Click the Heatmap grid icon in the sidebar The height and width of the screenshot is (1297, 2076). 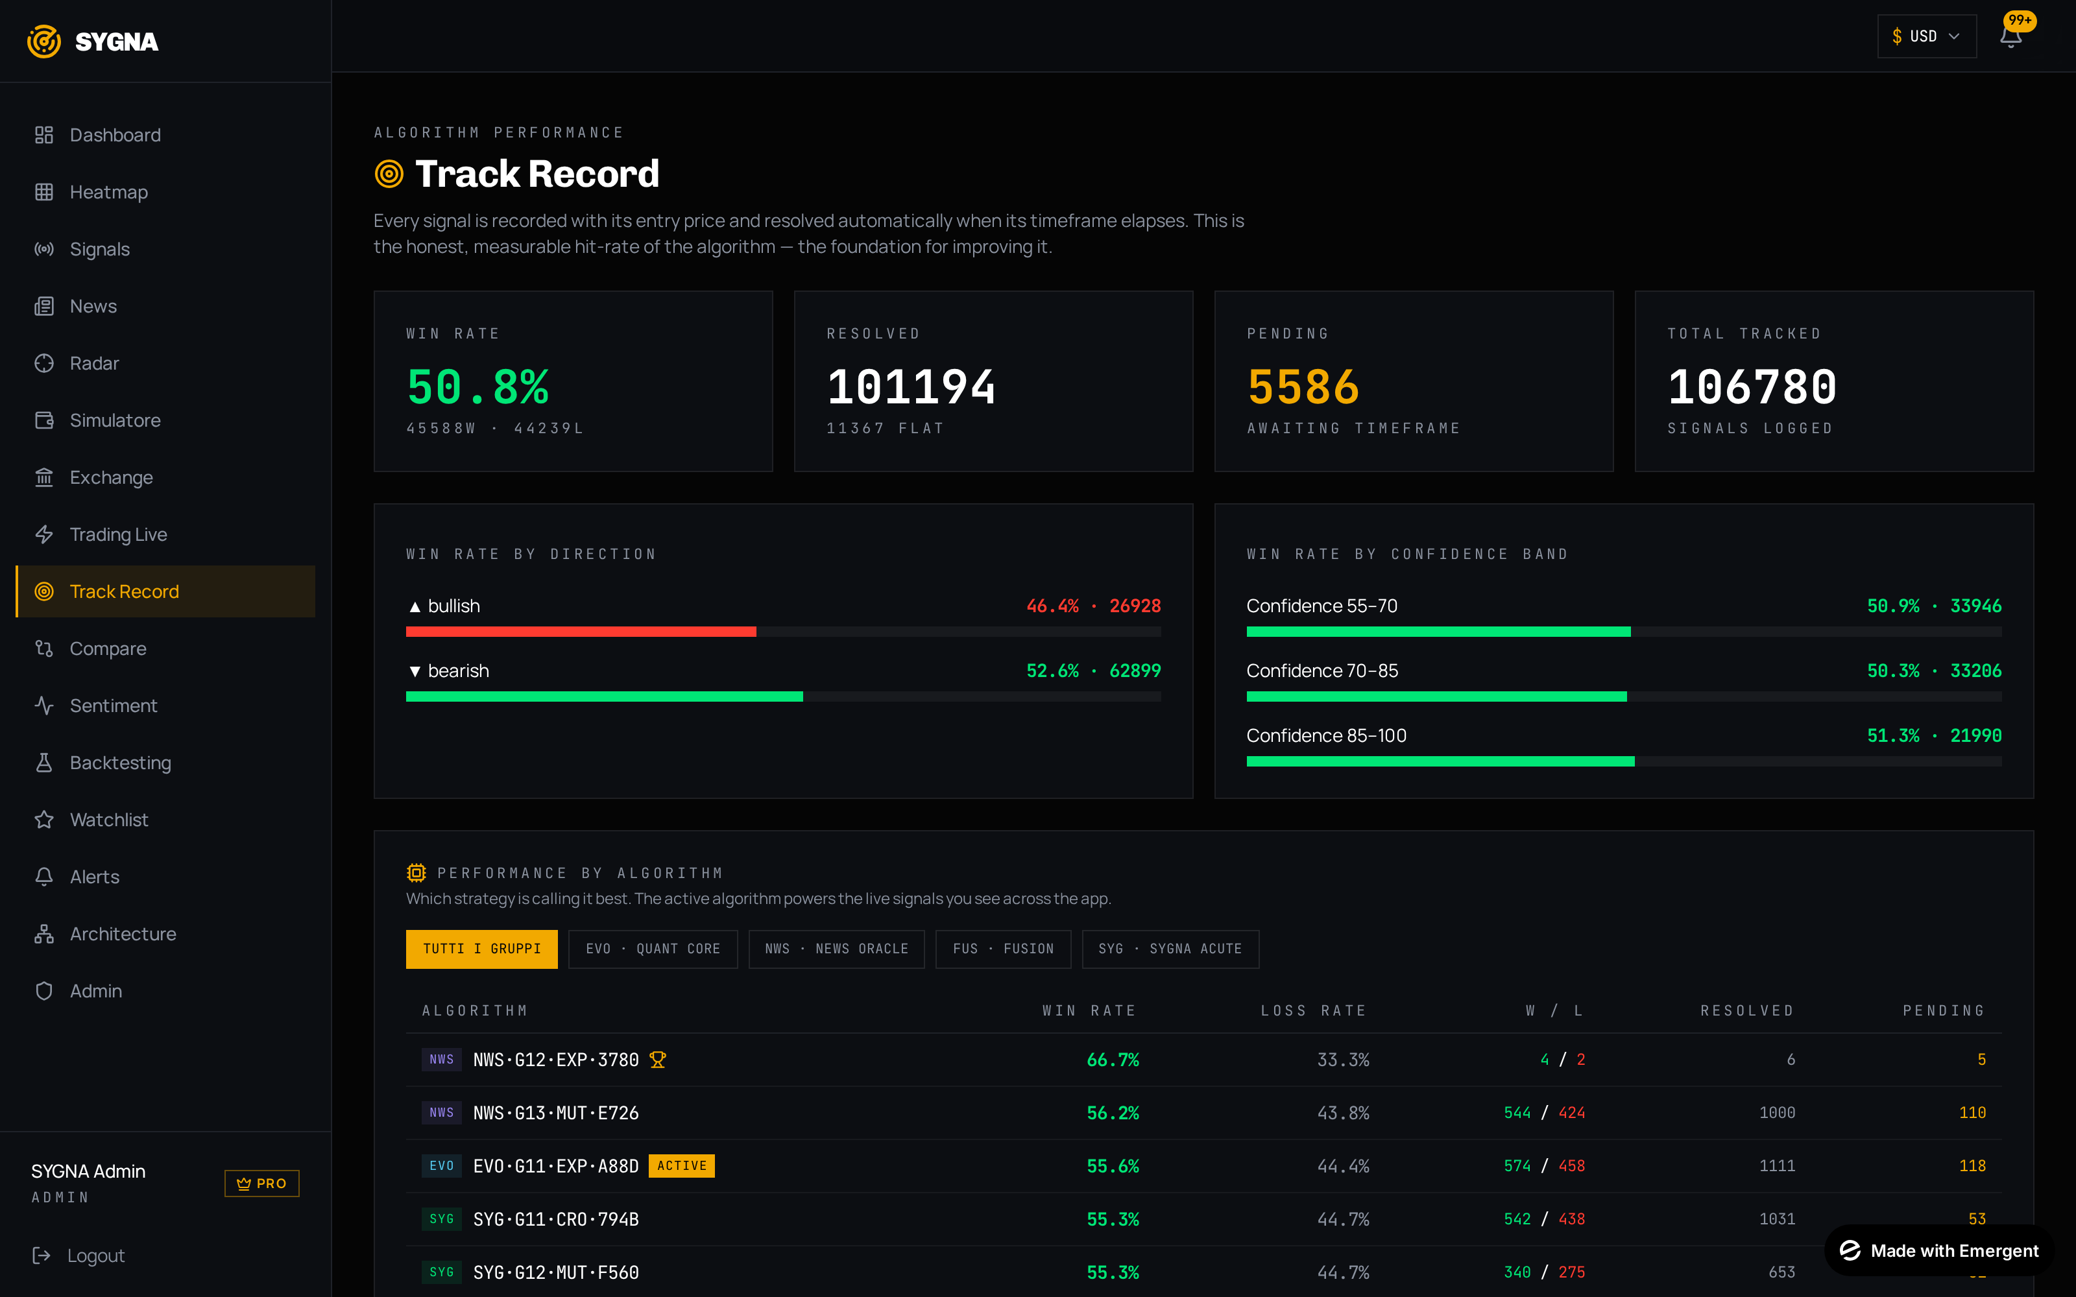pos(43,192)
